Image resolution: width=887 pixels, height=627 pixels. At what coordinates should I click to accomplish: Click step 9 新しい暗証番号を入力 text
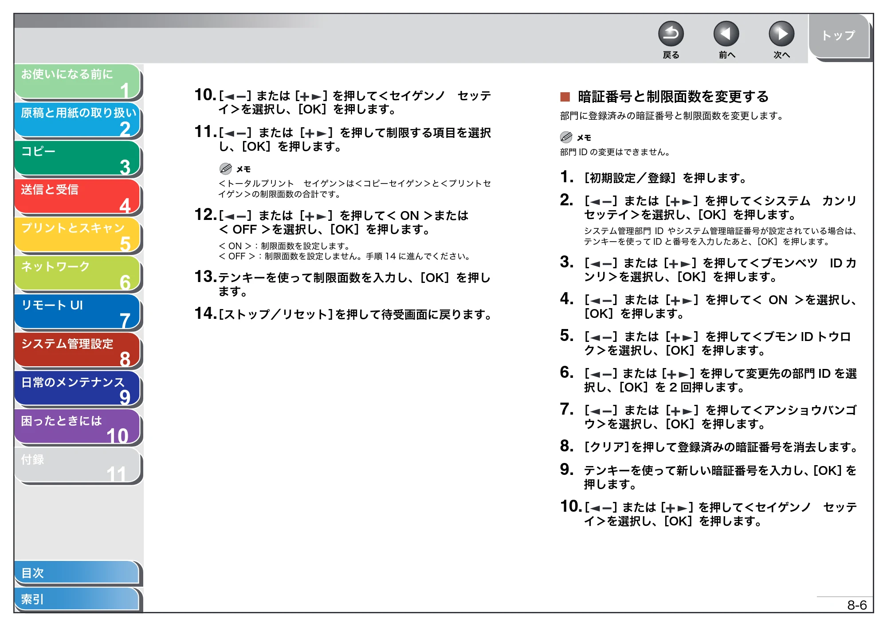pyautogui.click(x=720, y=477)
